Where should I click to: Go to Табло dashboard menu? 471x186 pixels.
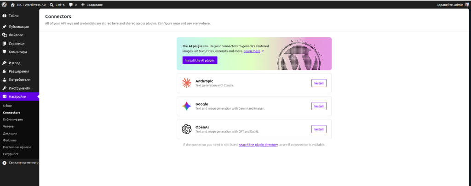pyautogui.click(x=13, y=16)
